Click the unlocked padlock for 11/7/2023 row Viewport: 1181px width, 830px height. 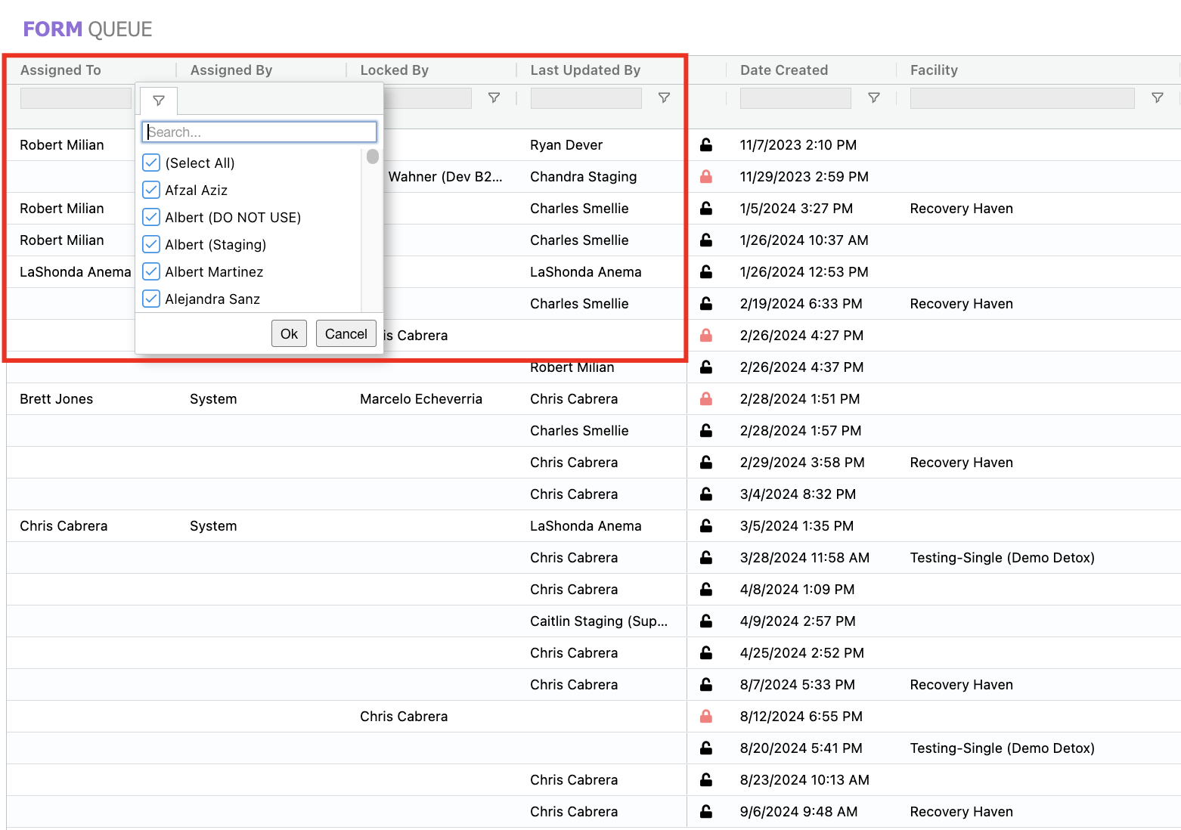705,145
